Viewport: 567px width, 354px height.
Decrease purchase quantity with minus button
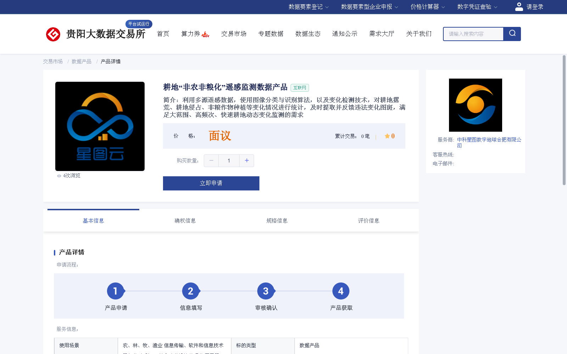(x=211, y=161)
